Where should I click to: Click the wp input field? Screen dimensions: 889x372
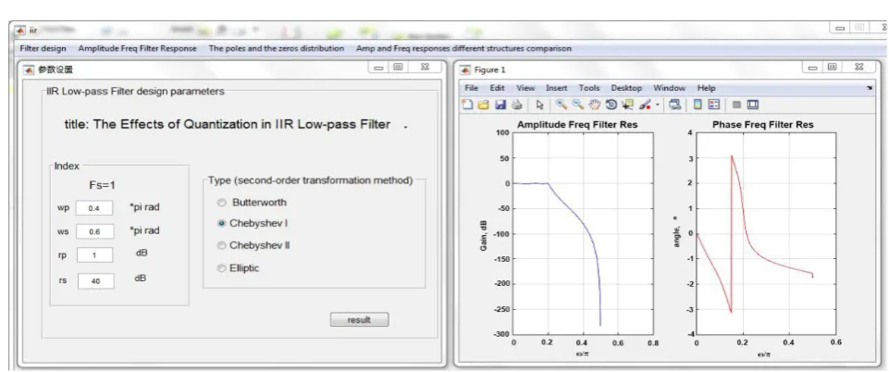pos(94,209)
